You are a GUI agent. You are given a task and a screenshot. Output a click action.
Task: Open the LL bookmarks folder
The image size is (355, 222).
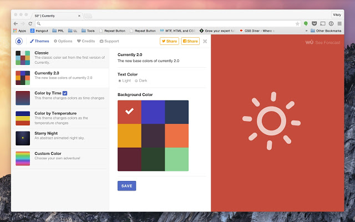(73, 31)
